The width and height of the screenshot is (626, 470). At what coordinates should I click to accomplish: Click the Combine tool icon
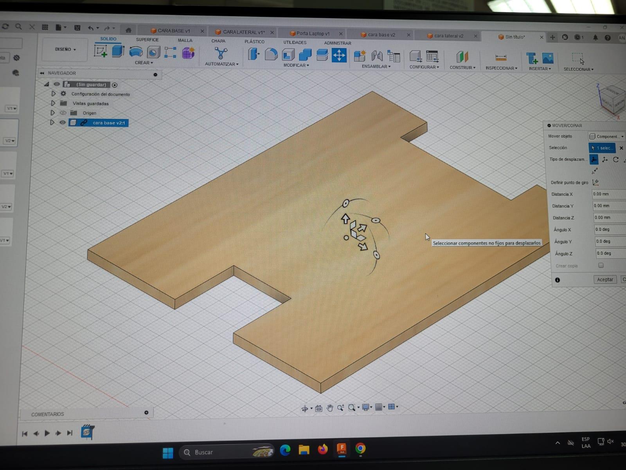[x=305, y=55]
